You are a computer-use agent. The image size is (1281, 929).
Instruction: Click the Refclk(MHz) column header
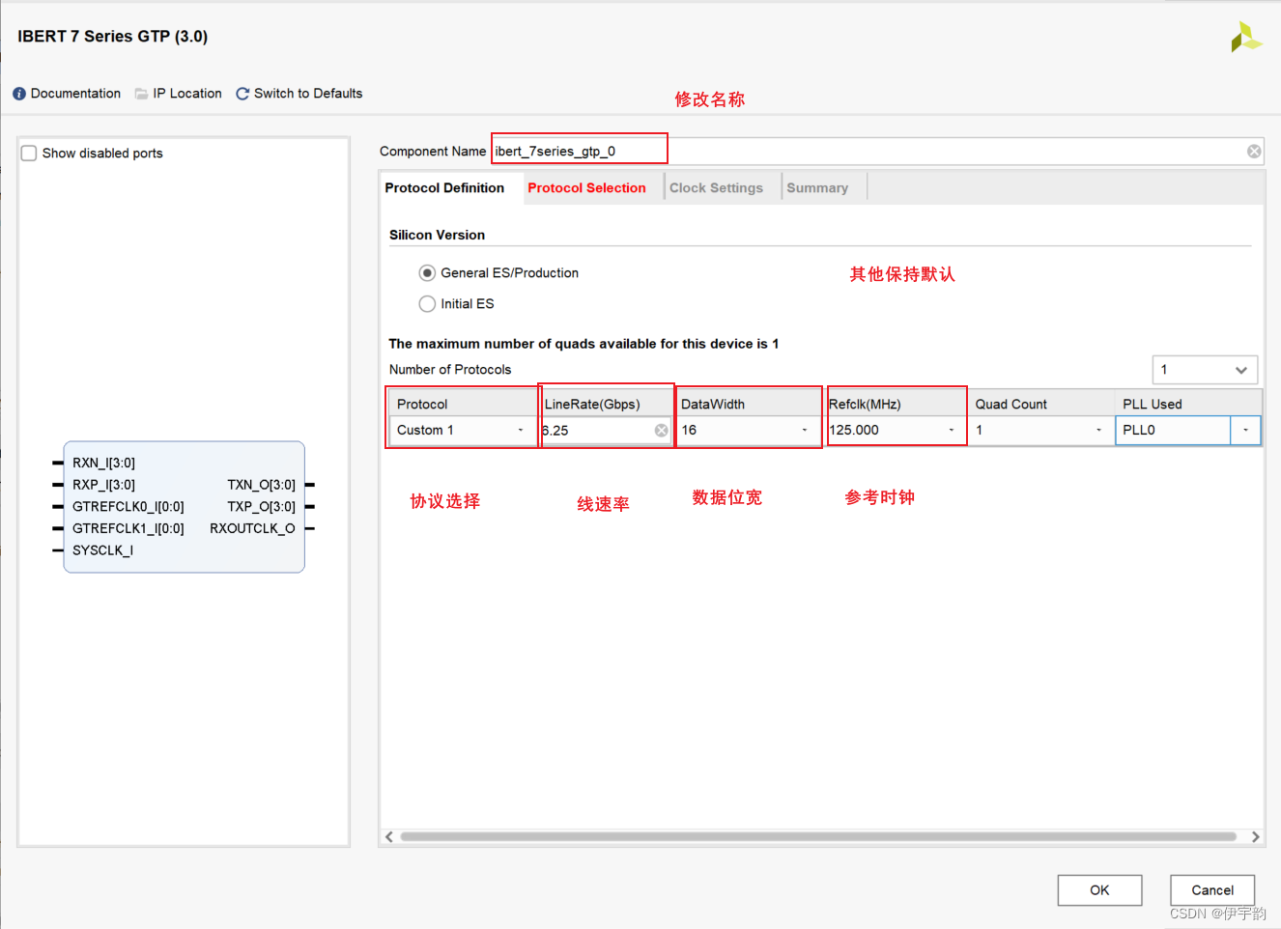pyautogui.click(x=896, y=404)
